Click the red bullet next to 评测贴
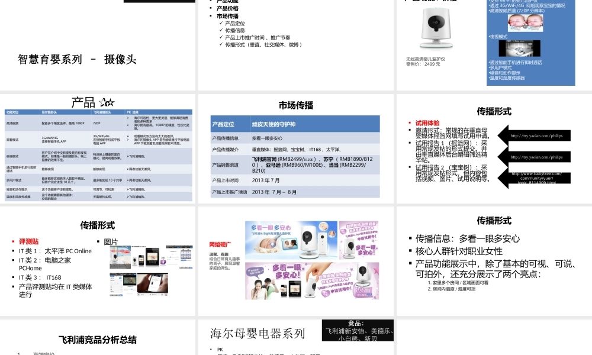Viewport: 592px width, 355px height. point(12,241)
